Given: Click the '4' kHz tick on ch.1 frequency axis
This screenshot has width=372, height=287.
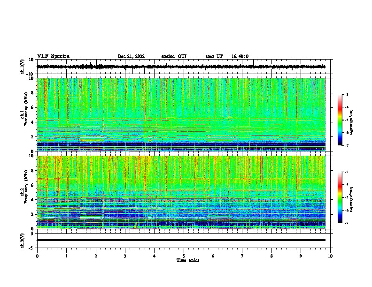Looking at the screenshot, I should (32, 122).
